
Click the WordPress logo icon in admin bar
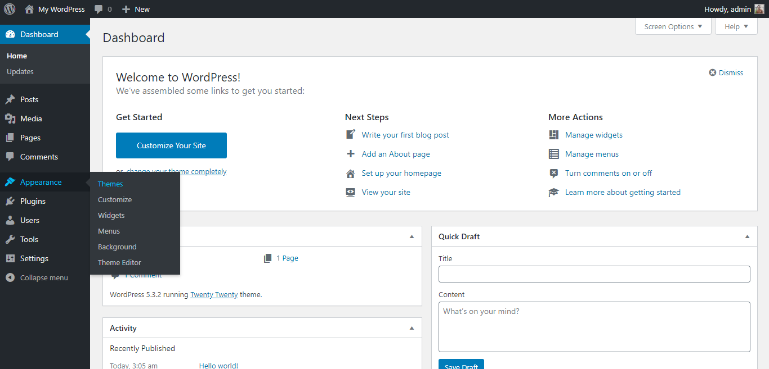click(10, 9)
